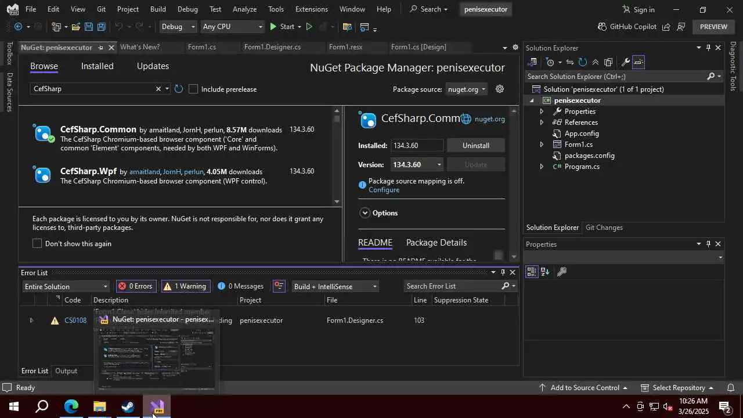Open Package source nuget.org dropdown
743x418 pixels.
click(467, 89)
